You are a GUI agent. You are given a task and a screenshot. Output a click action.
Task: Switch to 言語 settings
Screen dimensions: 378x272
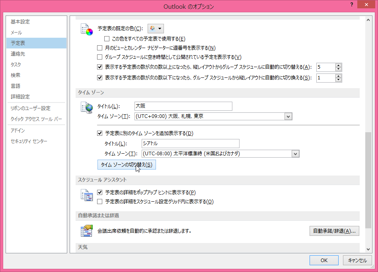(x=36, y=86)
